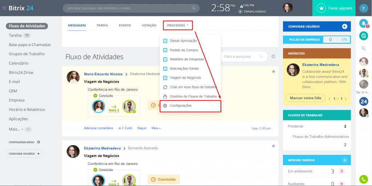This screenshot has width=372, height=186.
Task: Click mais 3 participants link
Action: click(114, 110)
